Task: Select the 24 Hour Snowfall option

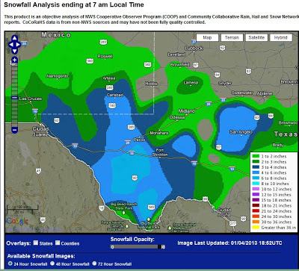Action: pyautogui.click(x=10, y=264)
